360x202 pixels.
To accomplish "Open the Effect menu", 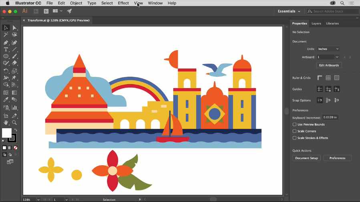I will point(123,3).
